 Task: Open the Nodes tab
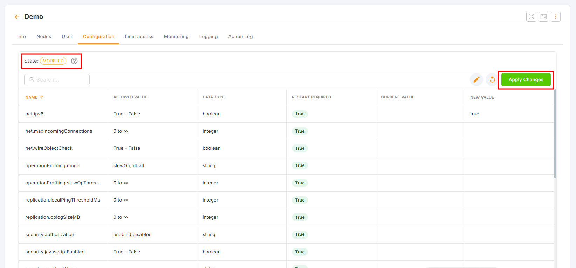44,37
